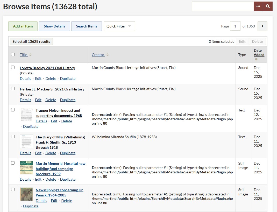Go to next page arrow

262,26
